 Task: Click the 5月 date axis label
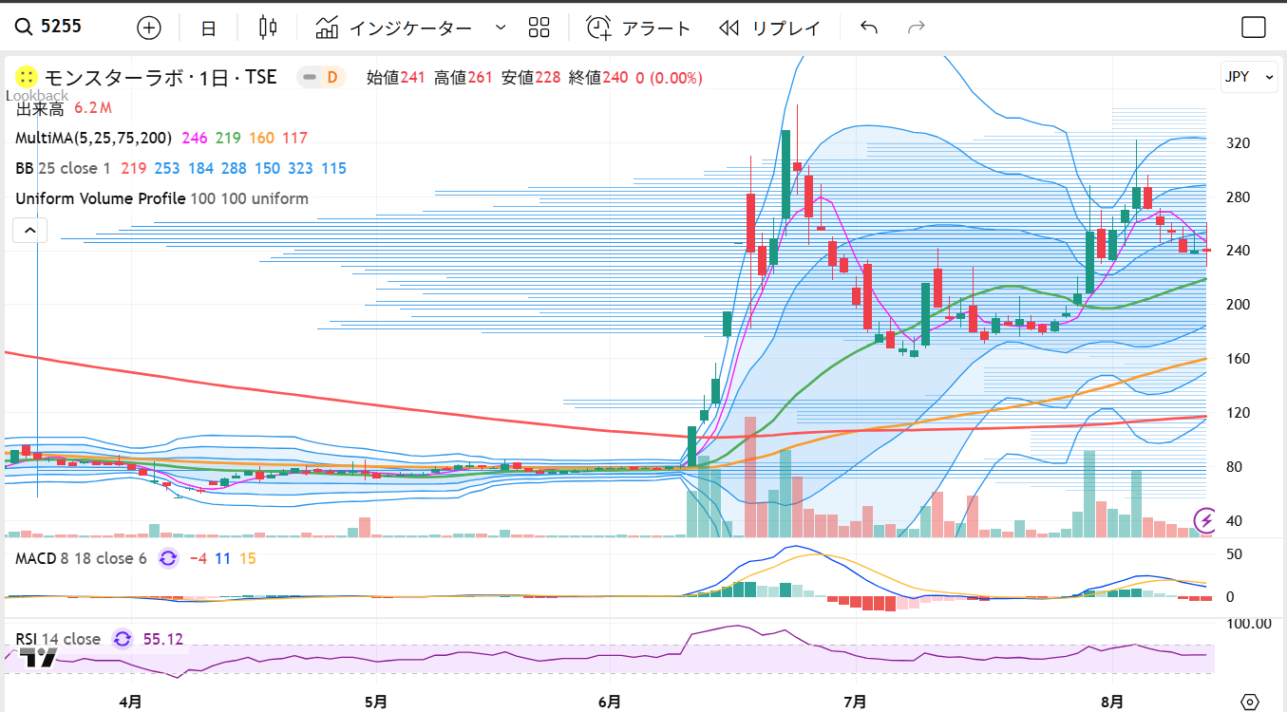click(375, 702)
